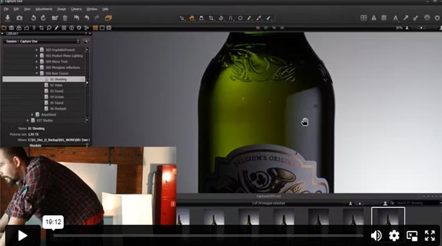Select the Loupe tool in cursor toolbar
The image size is (442, 246).
point(201,18)
